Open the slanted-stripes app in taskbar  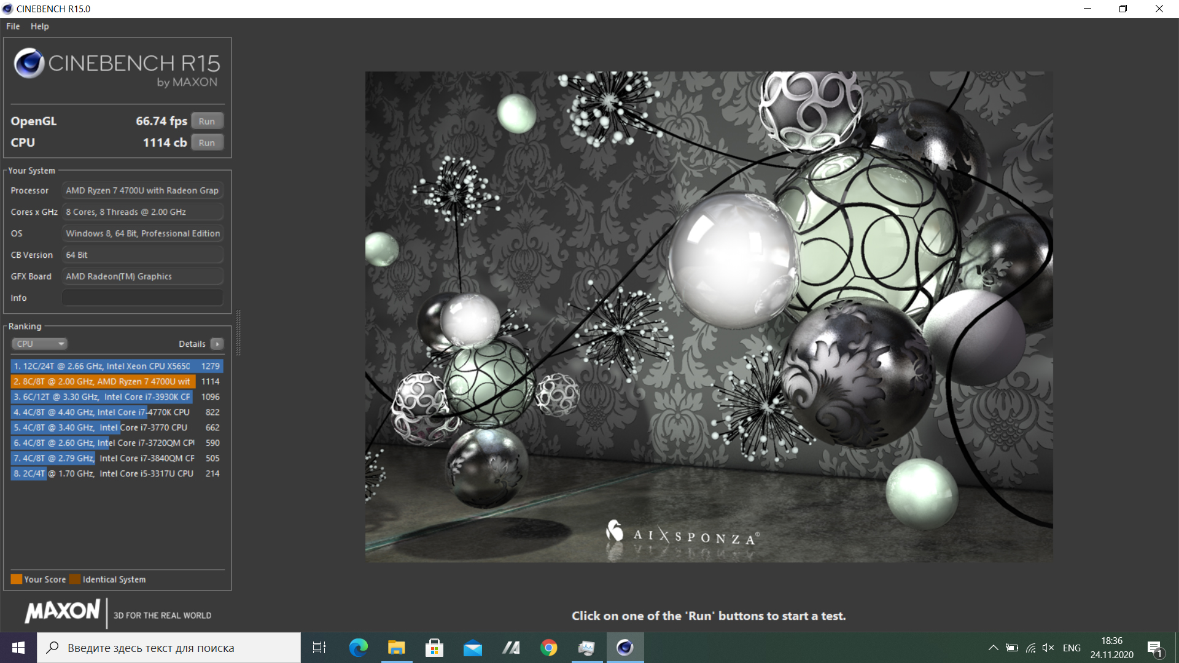(x=510, y=648)
